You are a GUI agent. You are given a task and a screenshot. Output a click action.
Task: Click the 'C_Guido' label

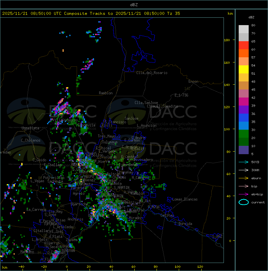pos(39,160)
